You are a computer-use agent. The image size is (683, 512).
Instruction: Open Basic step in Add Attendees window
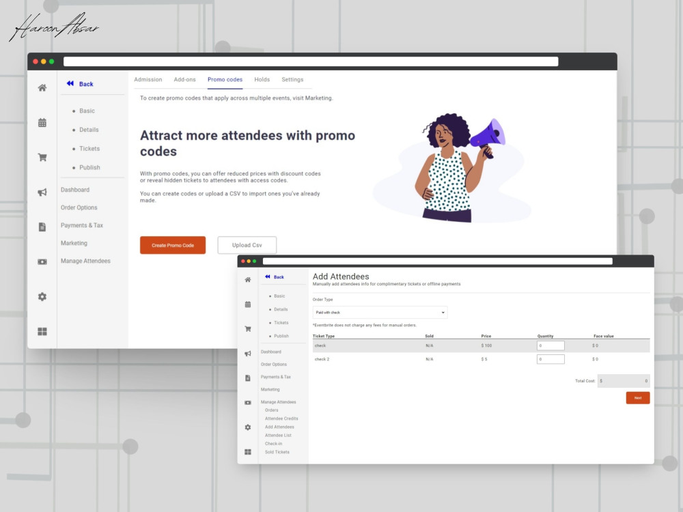pos(279,296)
